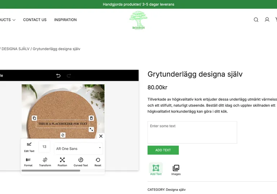Click the 80.00kr price text
Screen dimensions: 277x194
(x=157, y=87)
